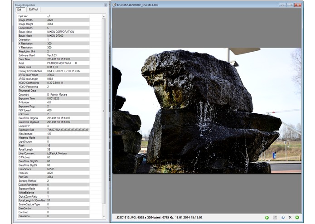Click the image viewer window title icon
Image resolution: width=315 pixels, height=224 pixels.
[114, 5]
